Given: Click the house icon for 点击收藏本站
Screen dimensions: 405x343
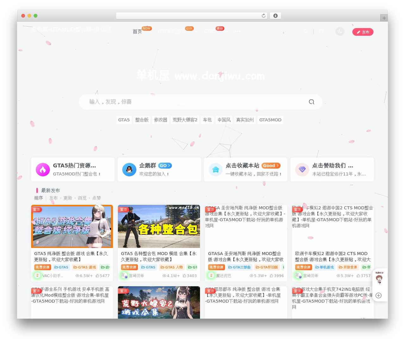Looking at the screenshot, I should tap(216, 170).
